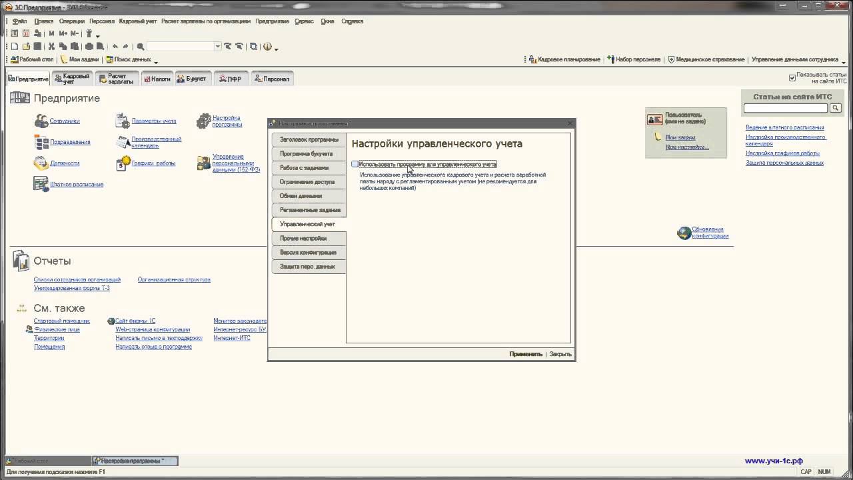Expand options arrow after the tools icon
853x480 pixels.
[97, 35]
